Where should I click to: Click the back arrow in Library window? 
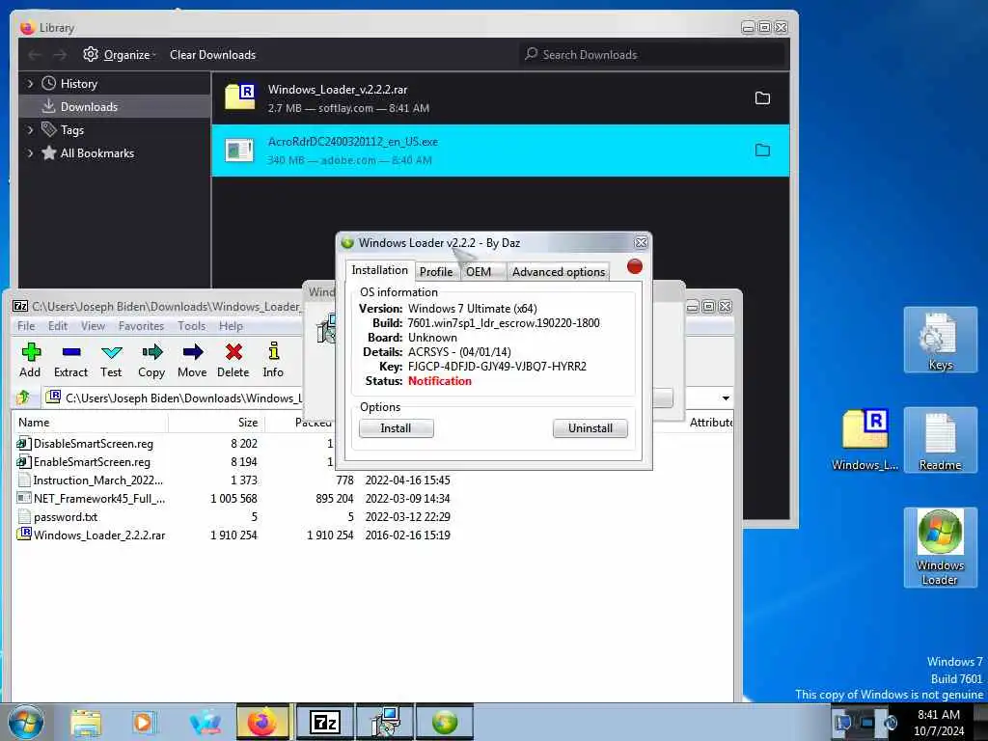tap(35, 55)
